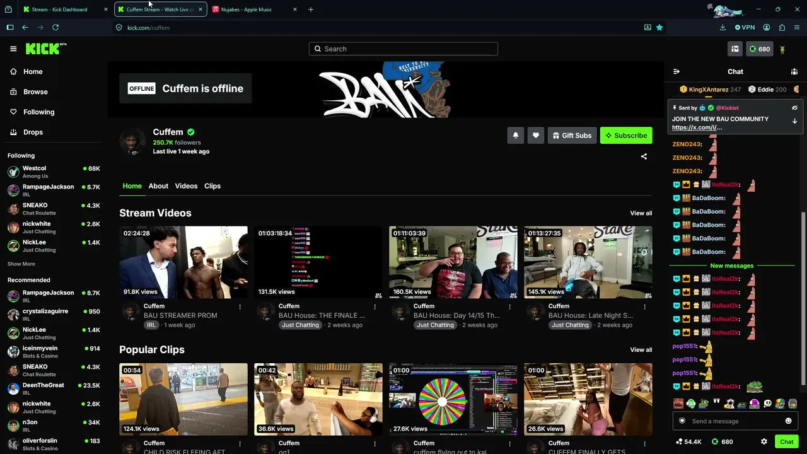The image size is (807, 454).
Task: View all Popular Clips
Action: pos(641,350)
